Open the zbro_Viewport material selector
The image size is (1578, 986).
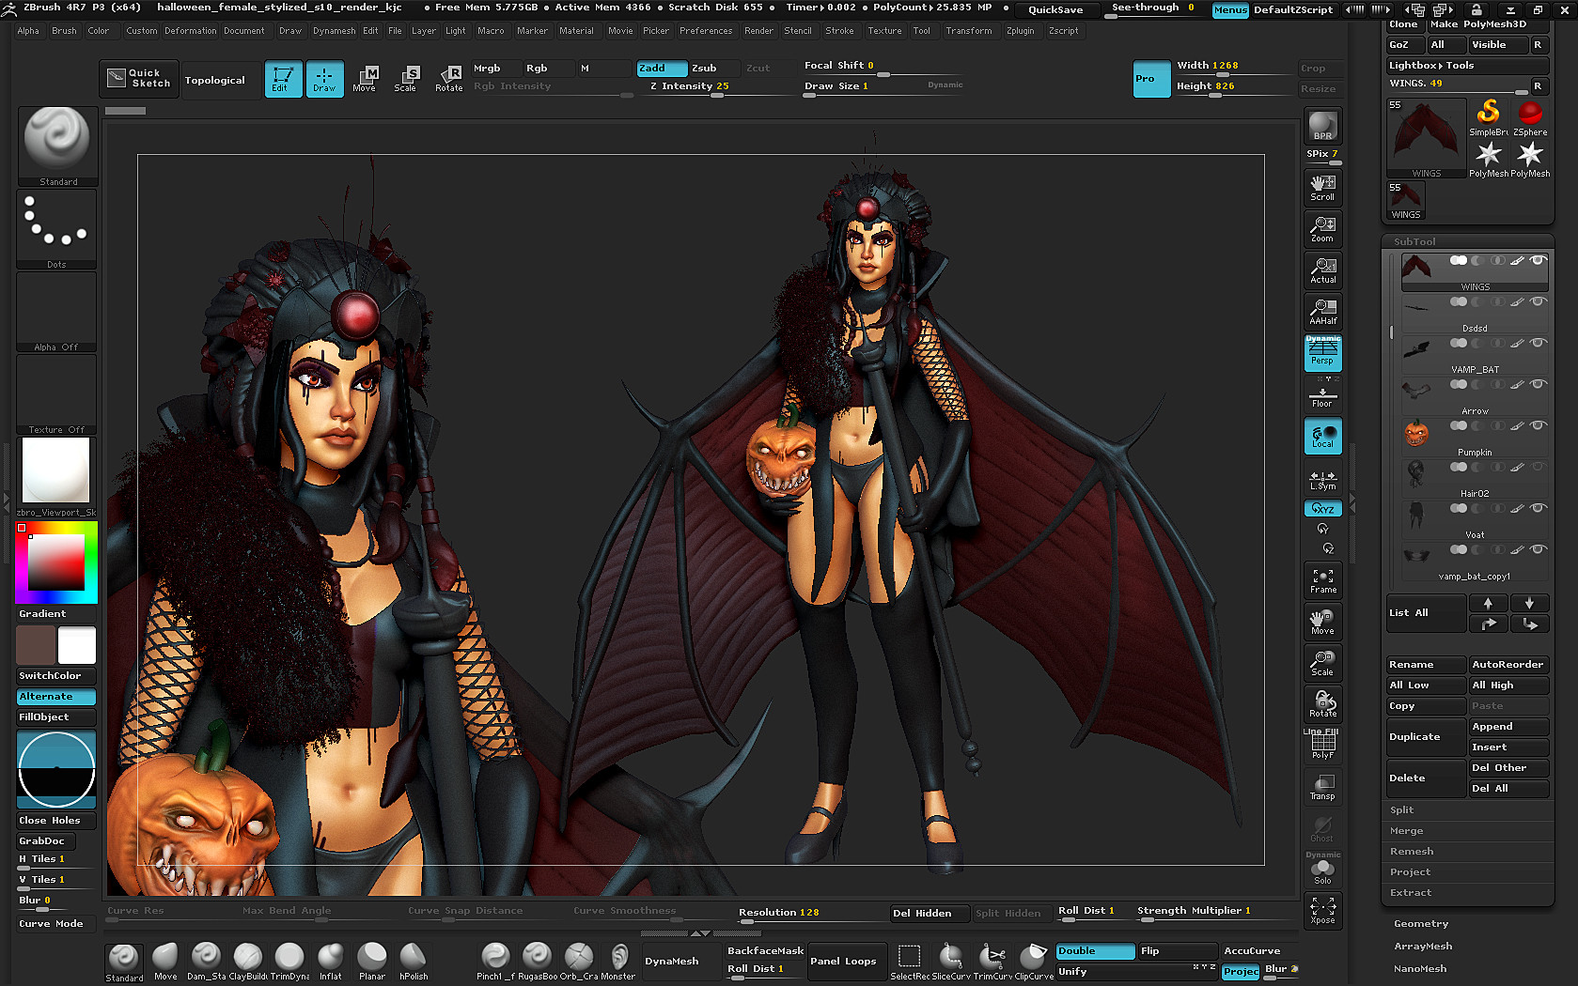point(56,476)
